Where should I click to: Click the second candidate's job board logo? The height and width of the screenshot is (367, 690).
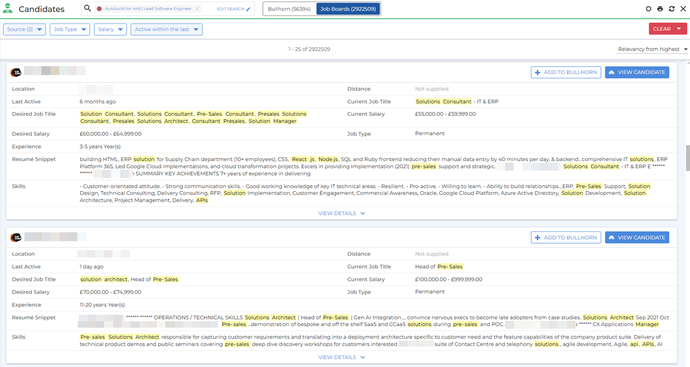(16, 238)
